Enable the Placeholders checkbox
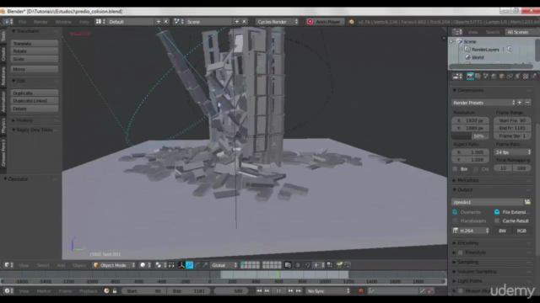 [455, 221]
